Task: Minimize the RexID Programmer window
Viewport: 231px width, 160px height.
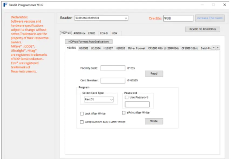Action: click(x=202, y=5)
